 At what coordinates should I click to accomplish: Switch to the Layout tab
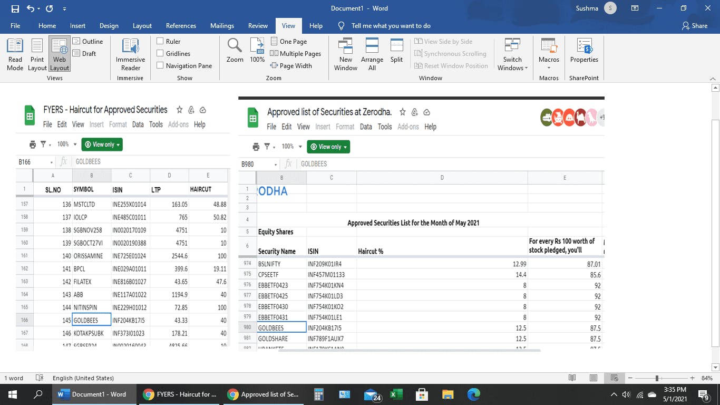point(142,26)
